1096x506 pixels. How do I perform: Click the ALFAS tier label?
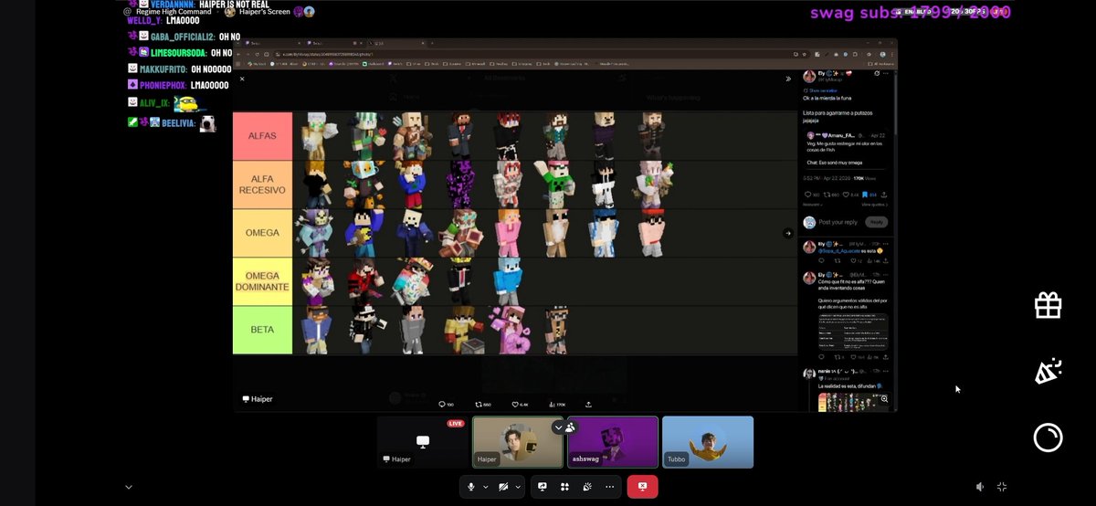coord(262,136)
